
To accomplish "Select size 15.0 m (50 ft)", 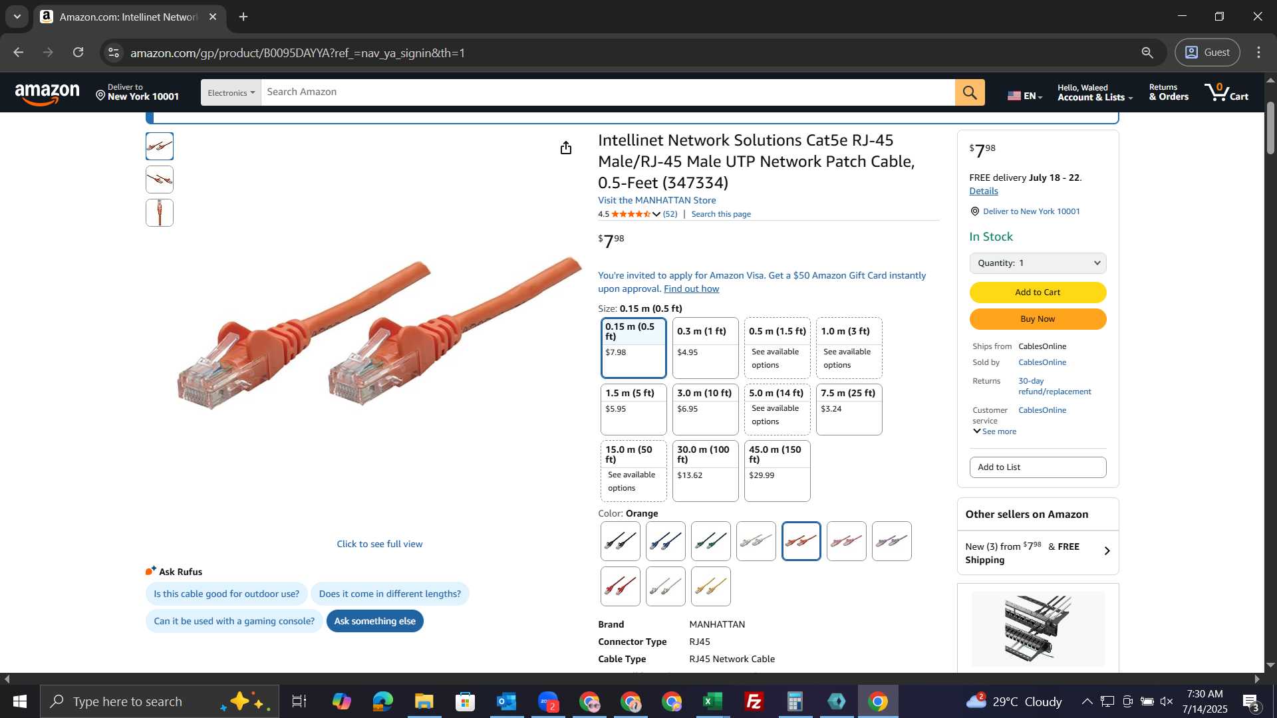I will click(x=633, y=471).
